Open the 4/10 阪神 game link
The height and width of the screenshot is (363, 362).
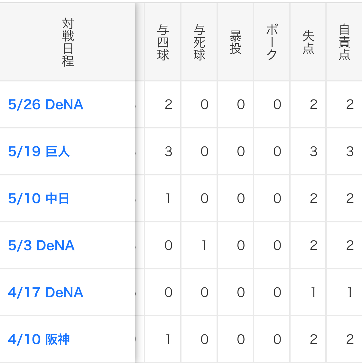[x=39, y=340]
